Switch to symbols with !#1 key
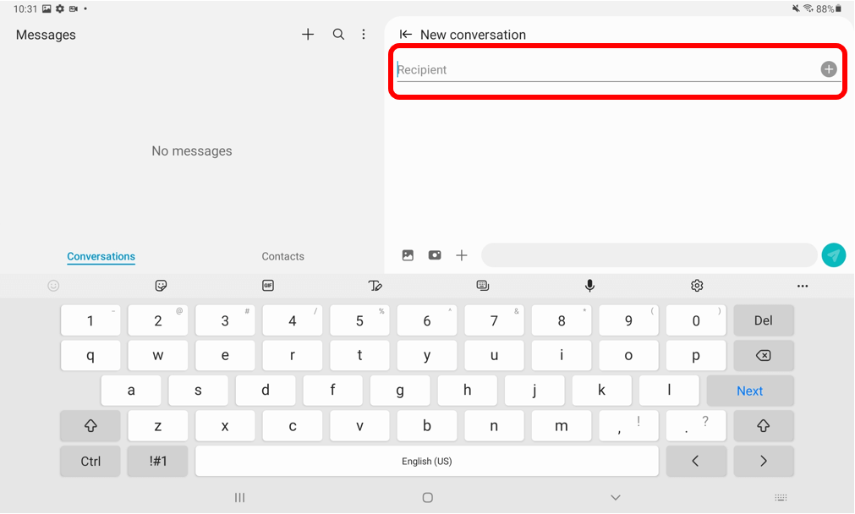Image resolution: width=855 pixels, height=514 pixels. 157,461
